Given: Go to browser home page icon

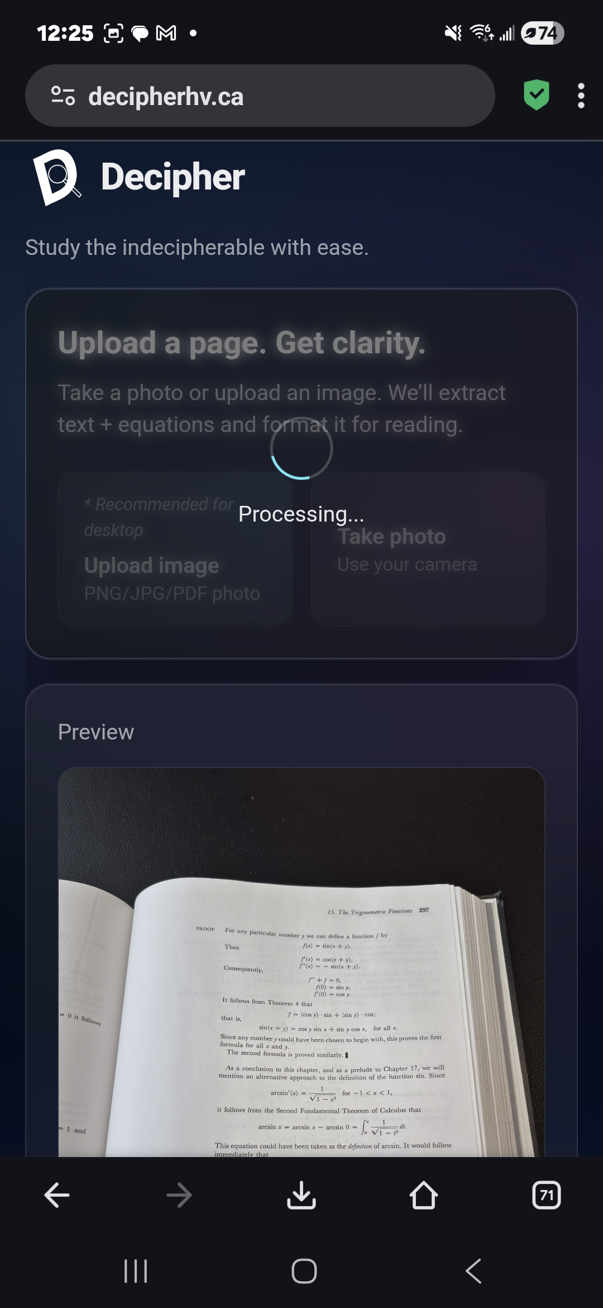Looking at the screenshot, I should coord(424,1195).
